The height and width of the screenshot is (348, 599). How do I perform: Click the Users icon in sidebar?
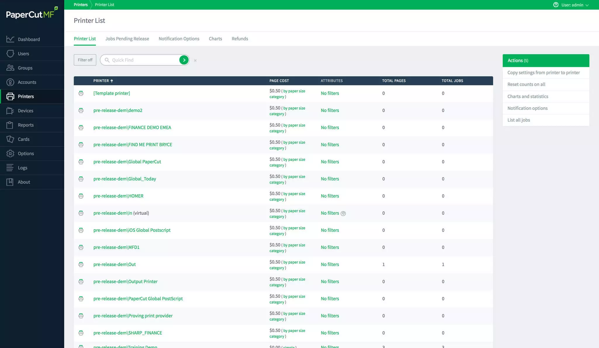[x=10, y=53]
